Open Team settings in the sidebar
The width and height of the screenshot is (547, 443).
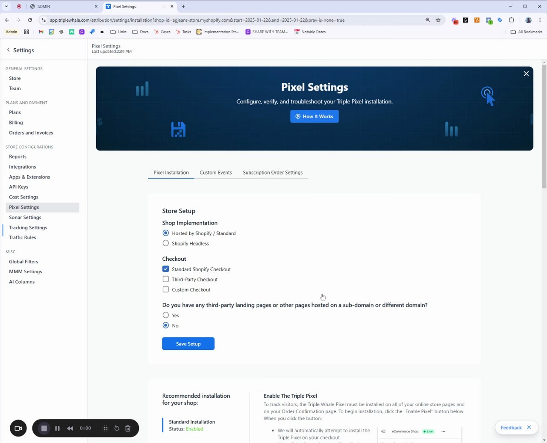tap(15, 89)
